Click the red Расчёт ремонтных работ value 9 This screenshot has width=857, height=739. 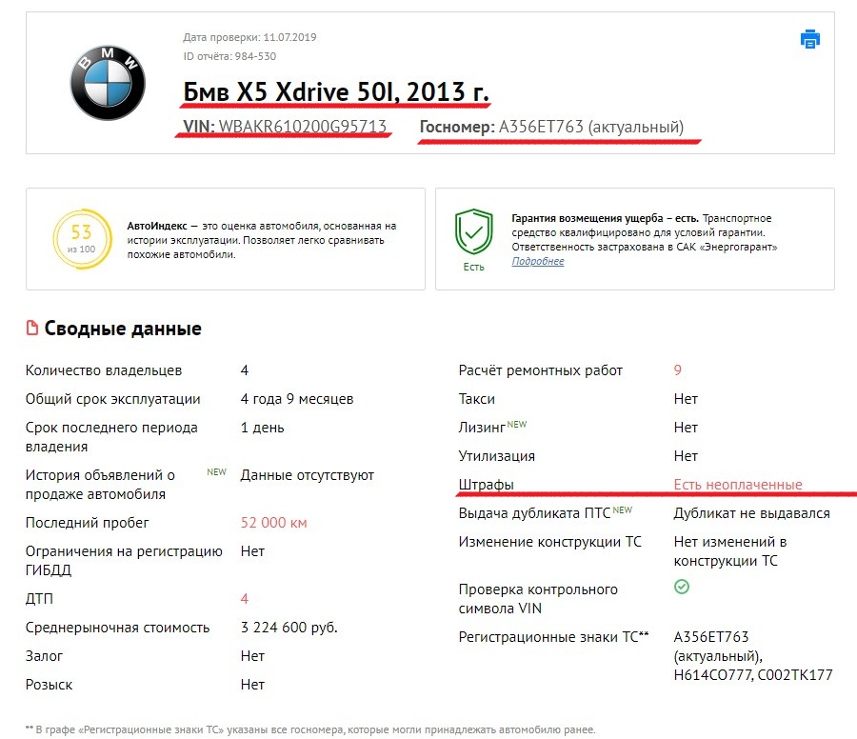click(x=678, y=370)
